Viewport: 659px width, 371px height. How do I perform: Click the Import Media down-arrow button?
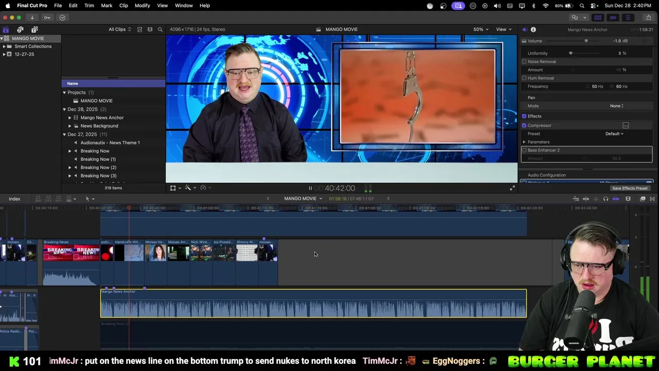32,18
